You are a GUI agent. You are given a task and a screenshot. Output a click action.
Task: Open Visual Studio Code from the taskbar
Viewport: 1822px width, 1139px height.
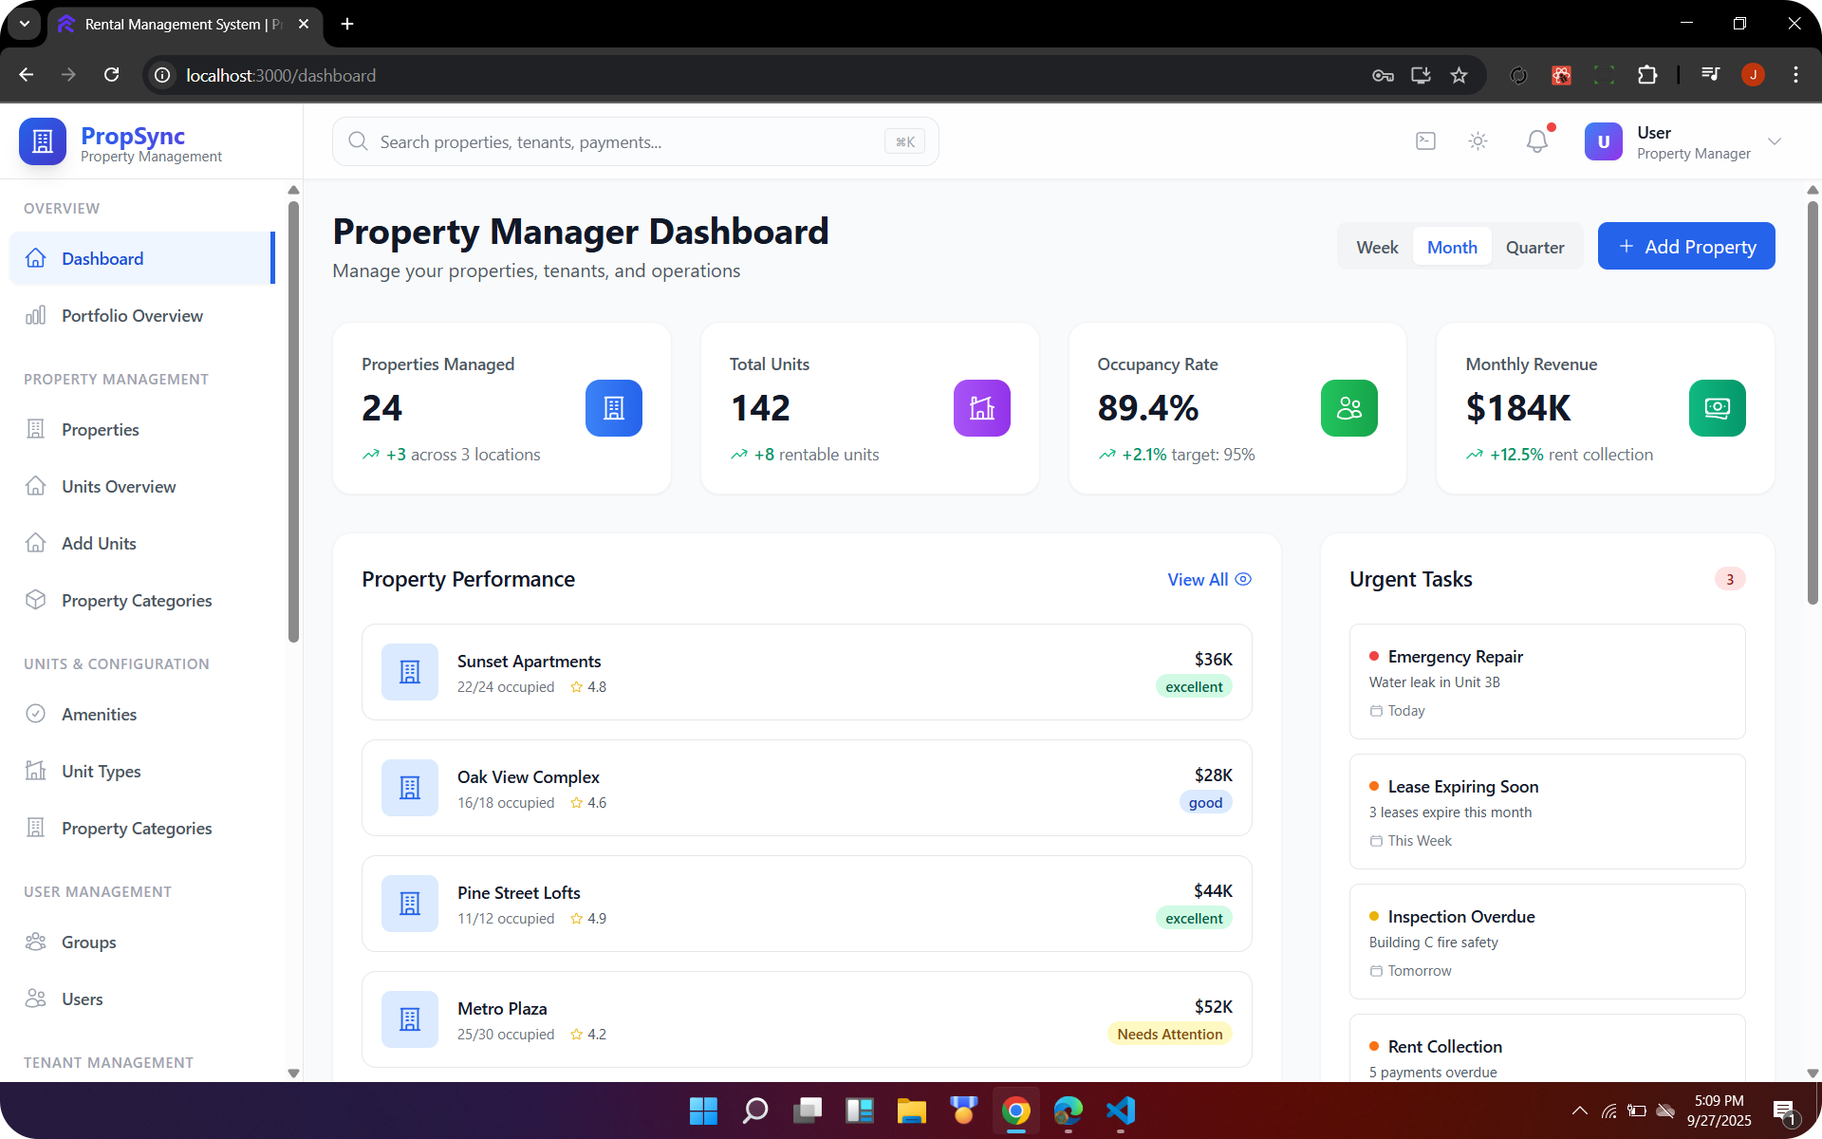point(1121,1111)
